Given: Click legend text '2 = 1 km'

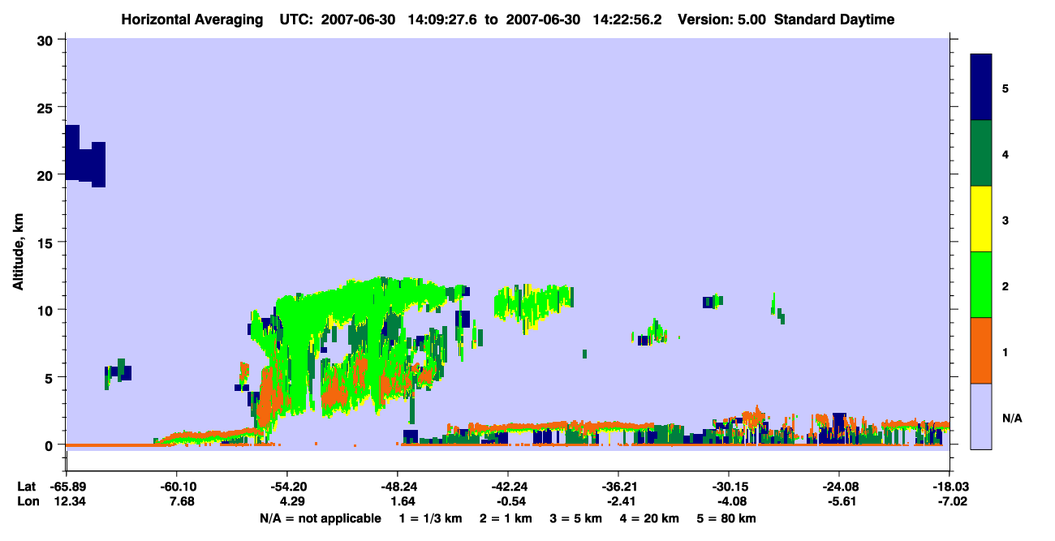Looking at the screenshot, I should pos(507,518).
